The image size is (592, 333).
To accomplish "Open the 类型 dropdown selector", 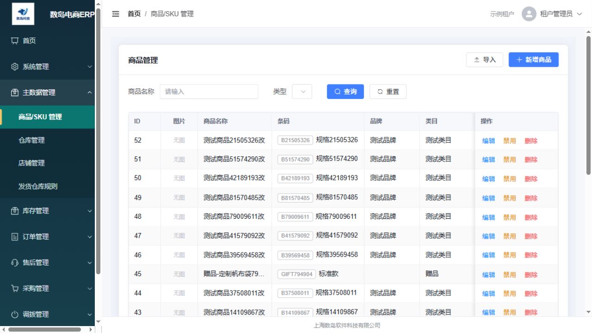I will [302, 92].
